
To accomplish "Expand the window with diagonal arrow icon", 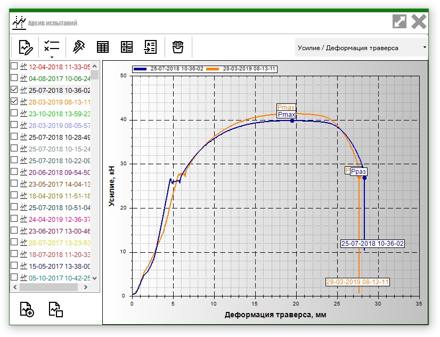I will [x=400, y=22].
